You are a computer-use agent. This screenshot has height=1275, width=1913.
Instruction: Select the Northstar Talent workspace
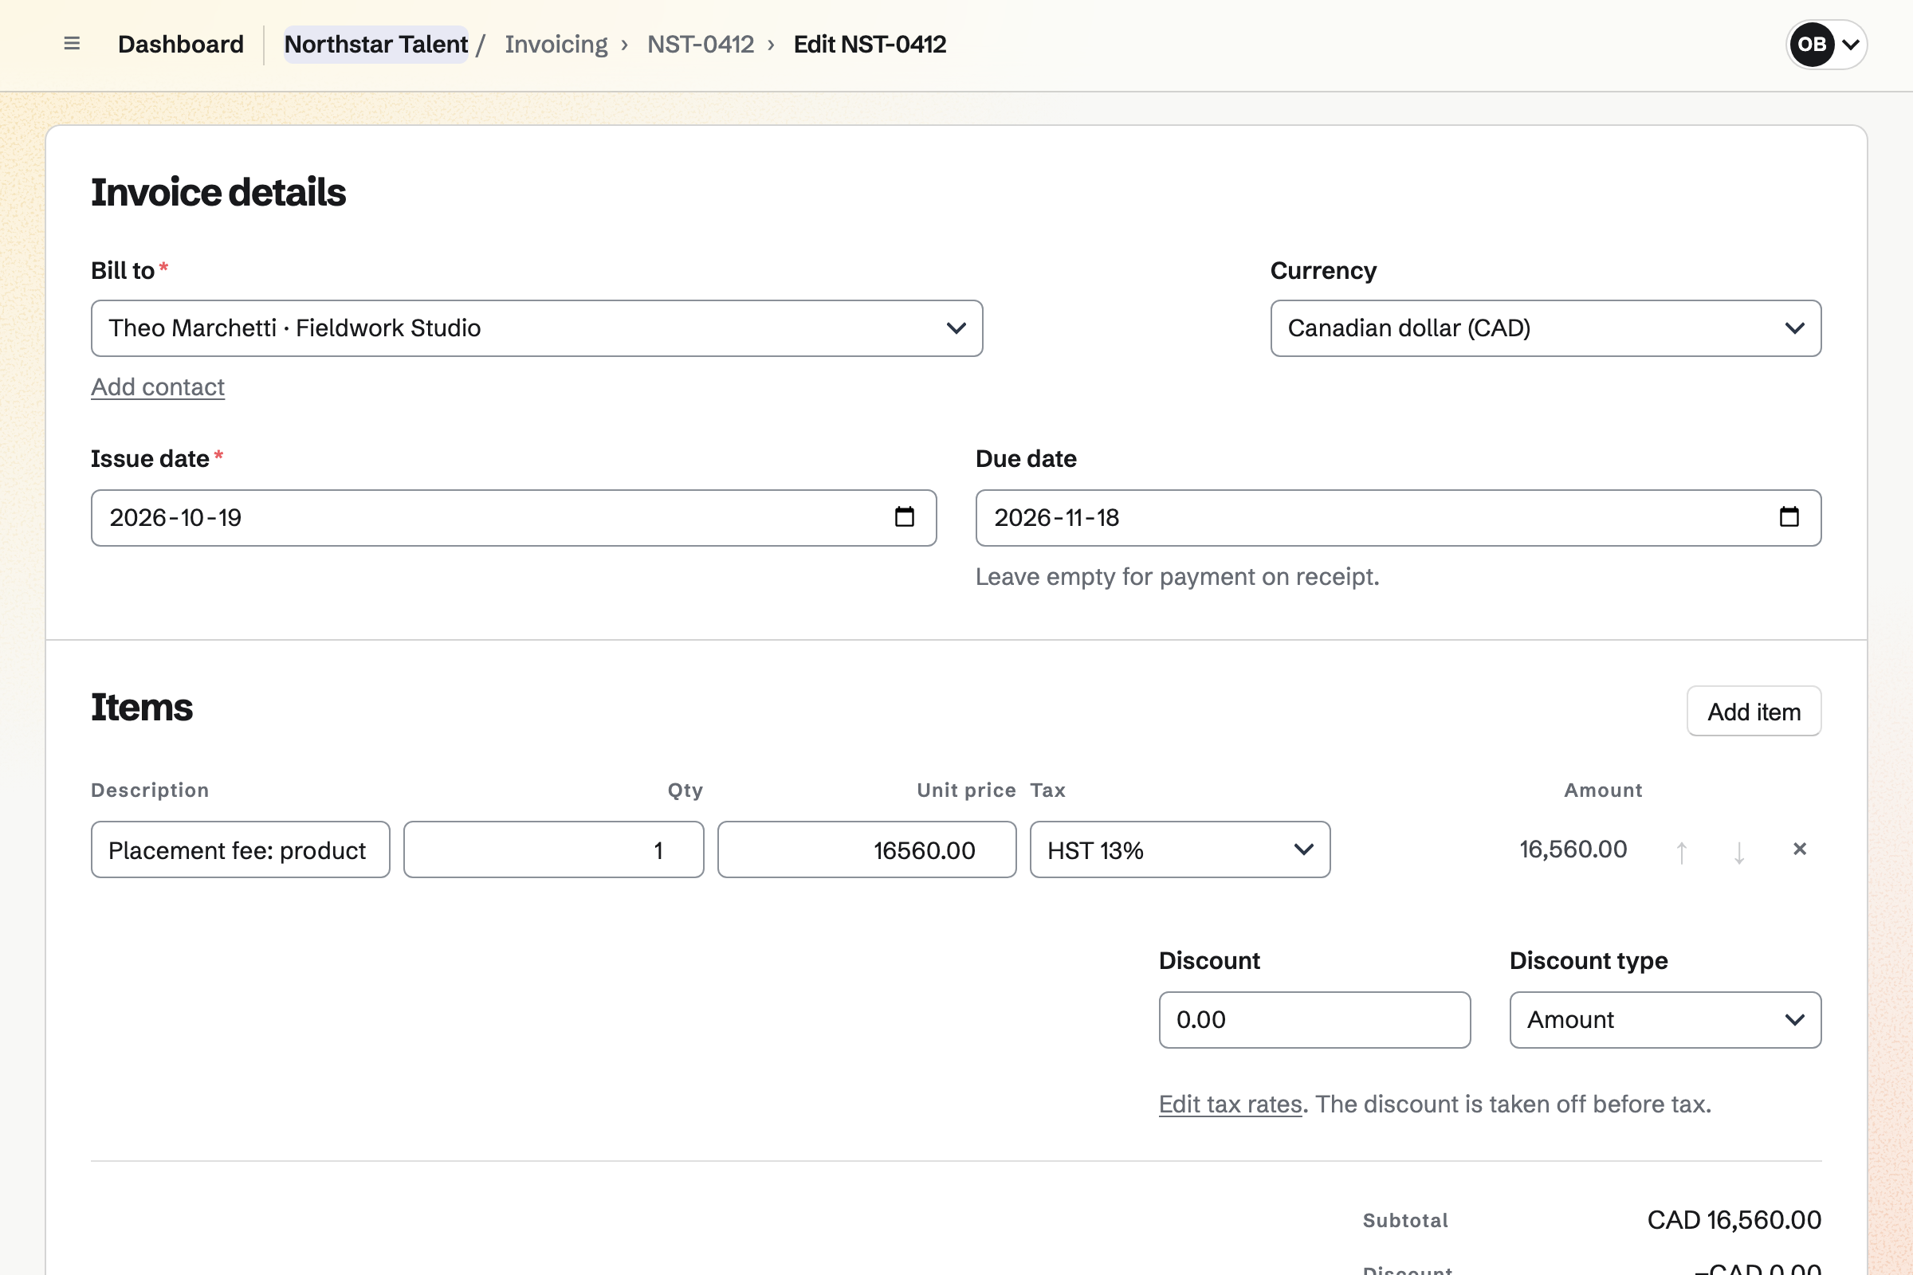tap(375, 44)
